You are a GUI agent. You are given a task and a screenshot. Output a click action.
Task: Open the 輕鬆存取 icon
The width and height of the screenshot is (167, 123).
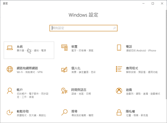[10, 112]
